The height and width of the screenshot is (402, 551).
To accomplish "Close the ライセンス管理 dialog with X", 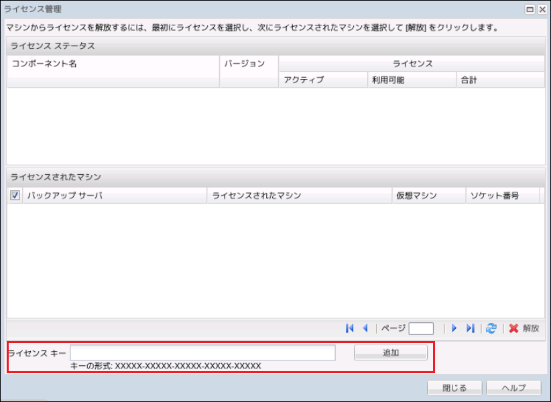I will [x=542, y=10].
